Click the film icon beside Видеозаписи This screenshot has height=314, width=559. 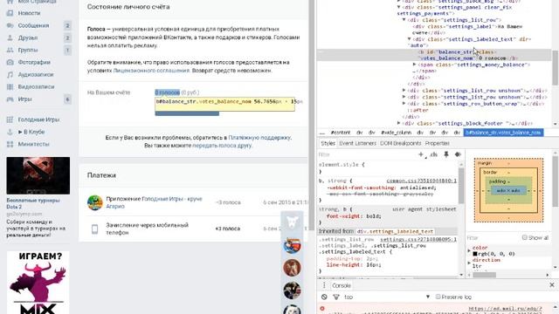click(x=10, y=87)
